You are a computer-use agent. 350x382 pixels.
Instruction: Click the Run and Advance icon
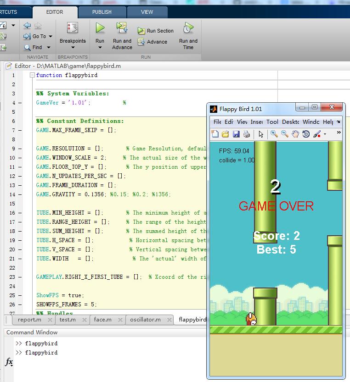pyautogui.click(x=122, y=28)
